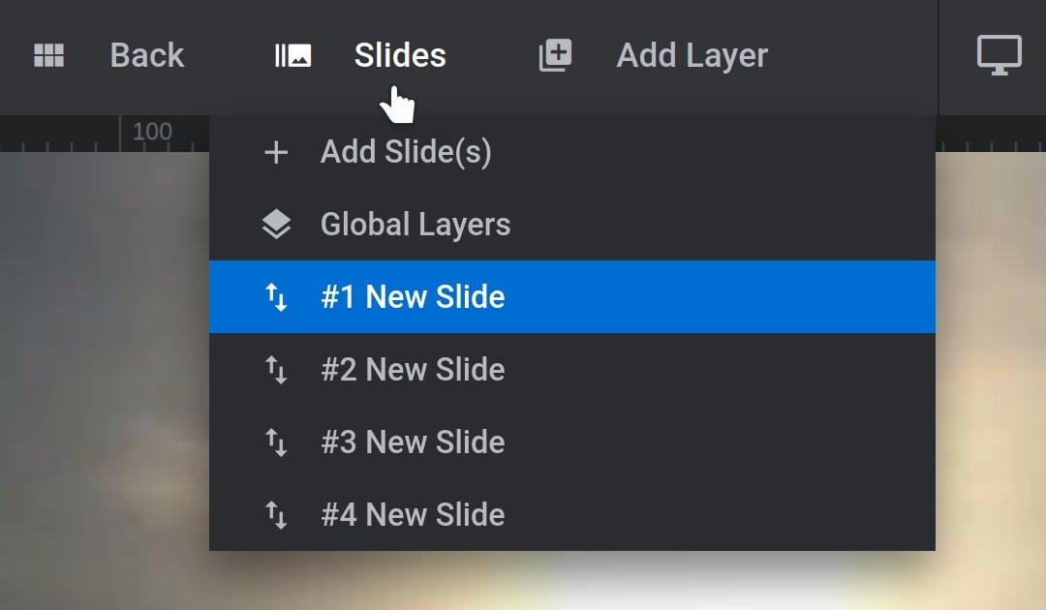
Task: Click the reorder arrows on #2 New Slide
Action: point(276,370)
